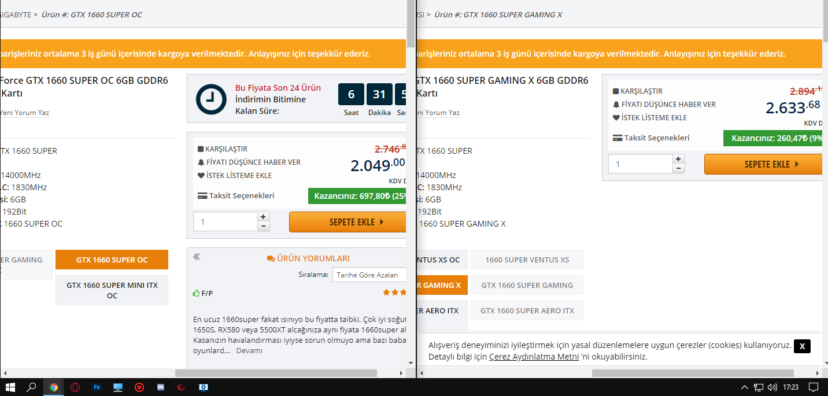Decrease quantity with minus in right window
This screenshot has height=396, width=828.
pyautogui.click(x=679, y=168)
